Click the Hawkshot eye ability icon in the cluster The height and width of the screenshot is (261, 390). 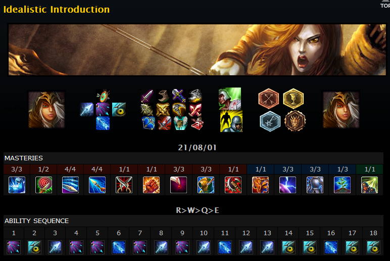[x=119, y=109]
